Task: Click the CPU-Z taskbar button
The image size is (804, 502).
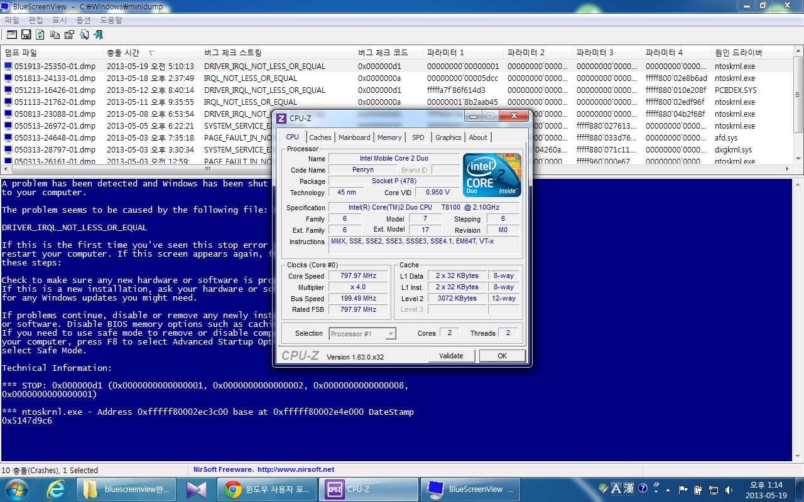Action: coord(370,489)
